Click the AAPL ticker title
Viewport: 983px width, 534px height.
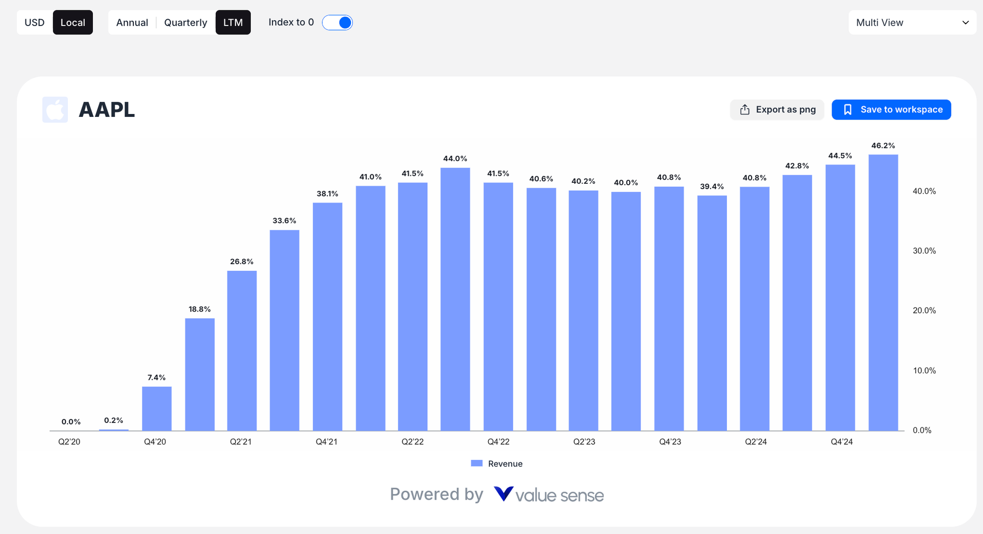click(107, 110)
